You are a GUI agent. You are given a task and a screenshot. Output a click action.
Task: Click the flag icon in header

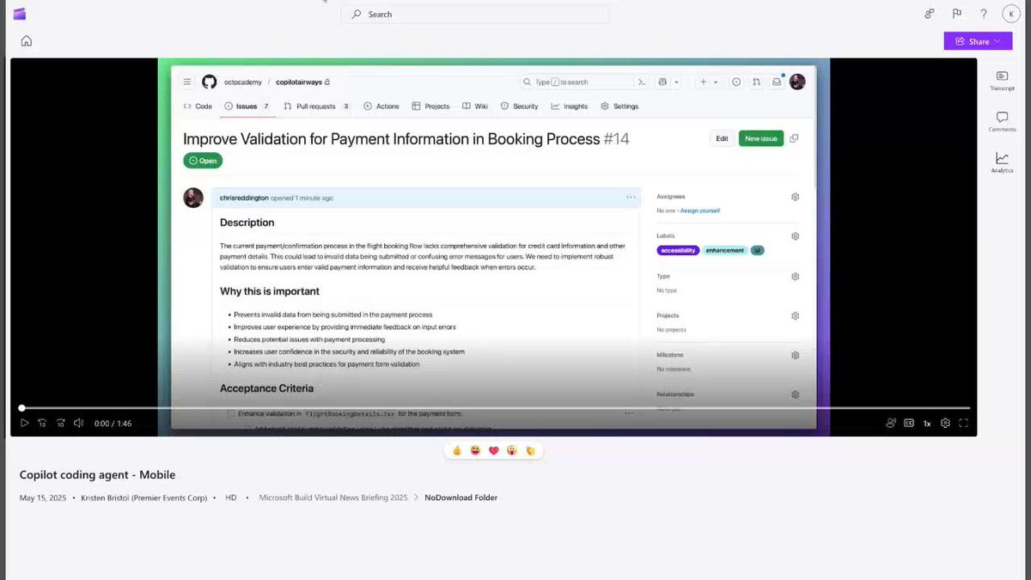[x=956, y=14]
